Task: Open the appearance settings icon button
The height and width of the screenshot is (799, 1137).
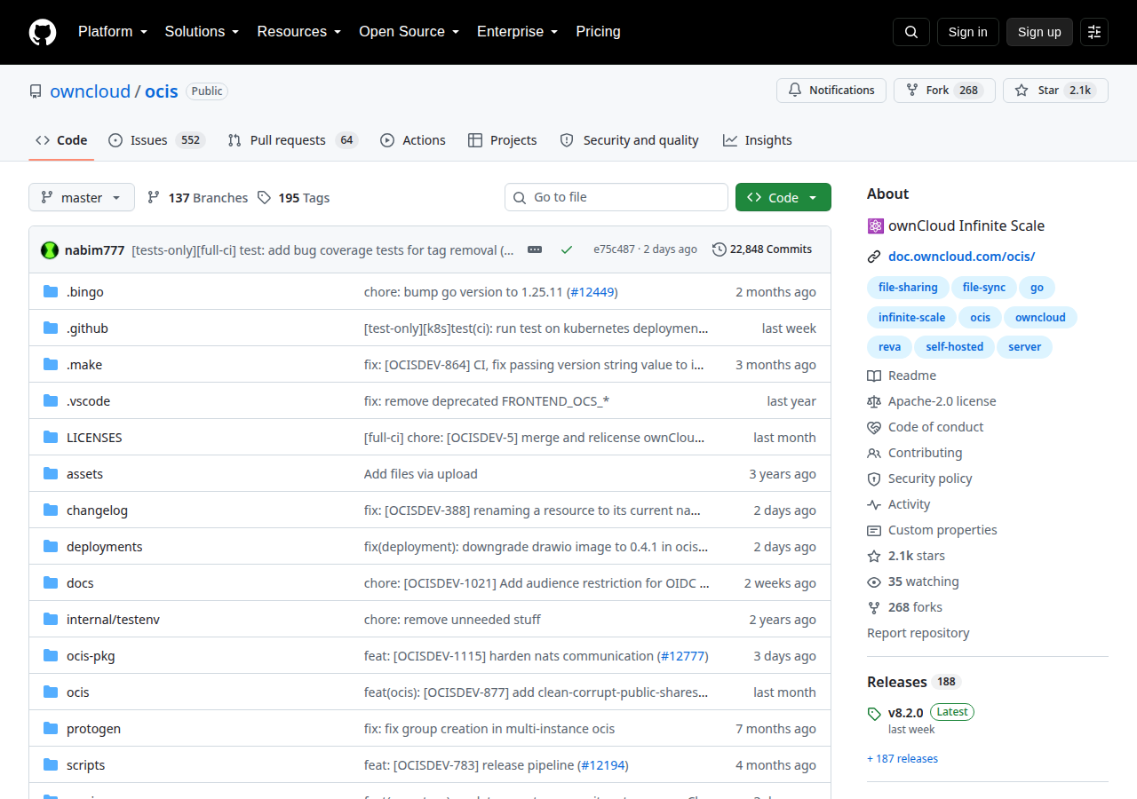Action: 1094,32
